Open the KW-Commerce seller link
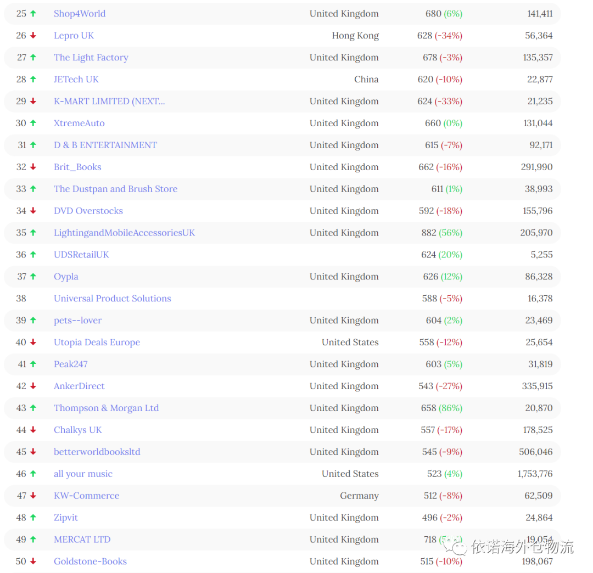This screenshot has width=593, height=573. click(86, 496)
